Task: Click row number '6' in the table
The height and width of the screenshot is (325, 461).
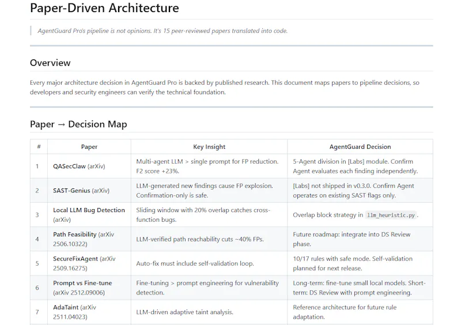Action: (x=37, y=288)
